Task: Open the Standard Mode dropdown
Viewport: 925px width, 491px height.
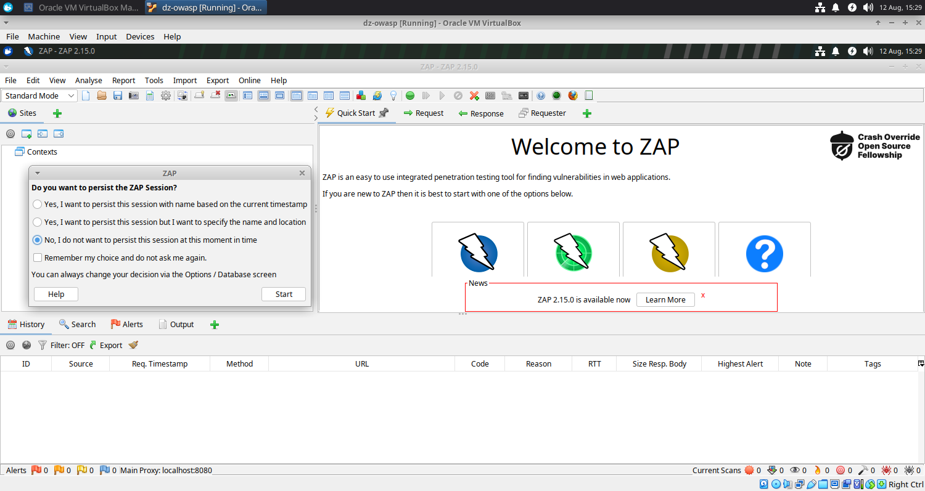Action: click(x=39, y=95)
